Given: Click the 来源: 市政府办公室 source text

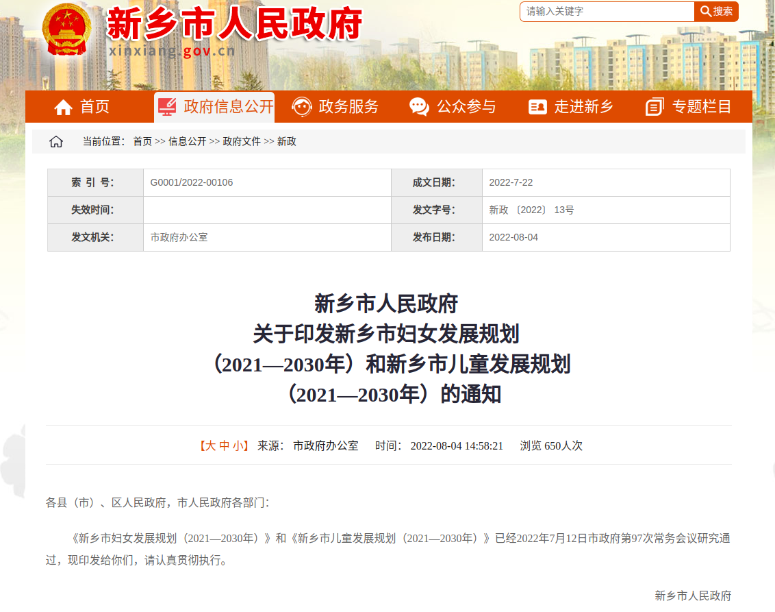Looking at the screenshot, I should click(x=308, y=445).
